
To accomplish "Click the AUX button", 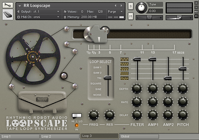I will pyautogui.click(x=196, y=12).
